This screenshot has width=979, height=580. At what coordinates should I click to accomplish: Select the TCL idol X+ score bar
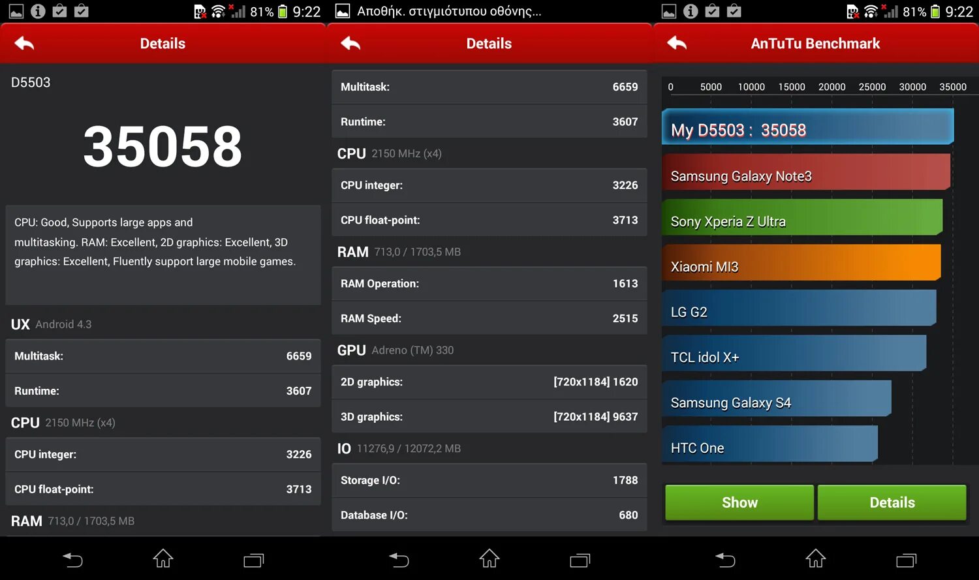point(794,354)
